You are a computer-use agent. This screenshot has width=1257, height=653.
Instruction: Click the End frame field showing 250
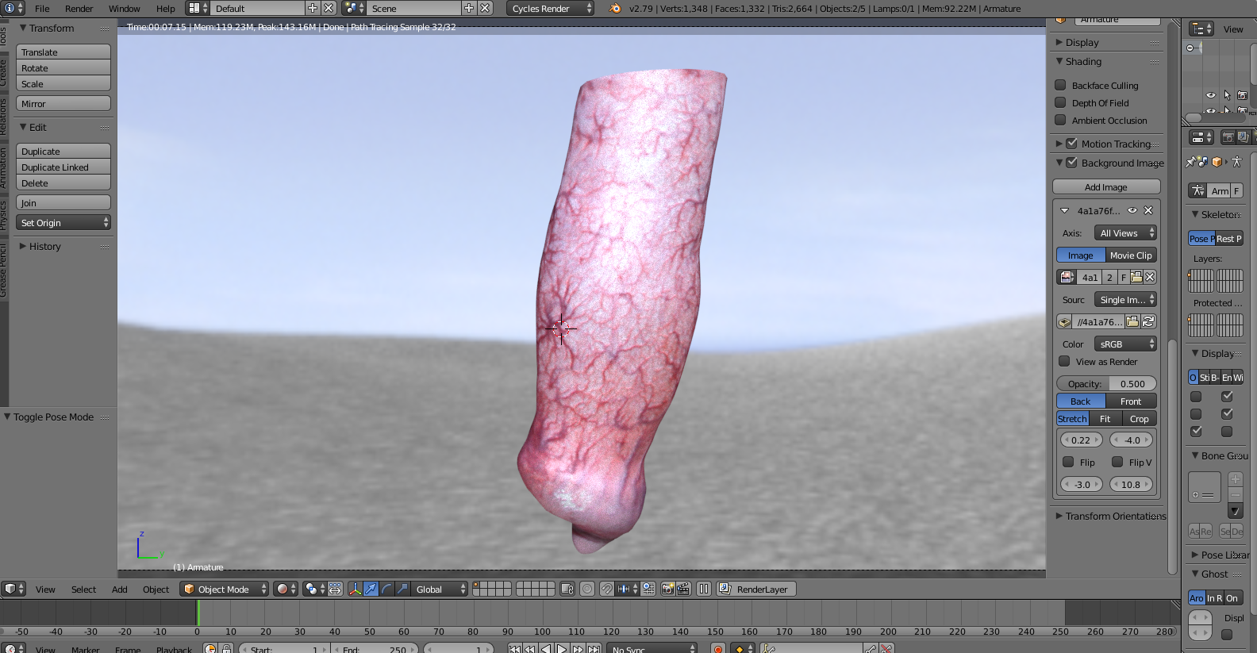375,649
